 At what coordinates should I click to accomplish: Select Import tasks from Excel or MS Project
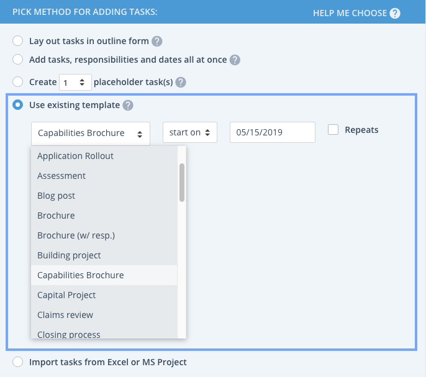(x=18, y=362)
